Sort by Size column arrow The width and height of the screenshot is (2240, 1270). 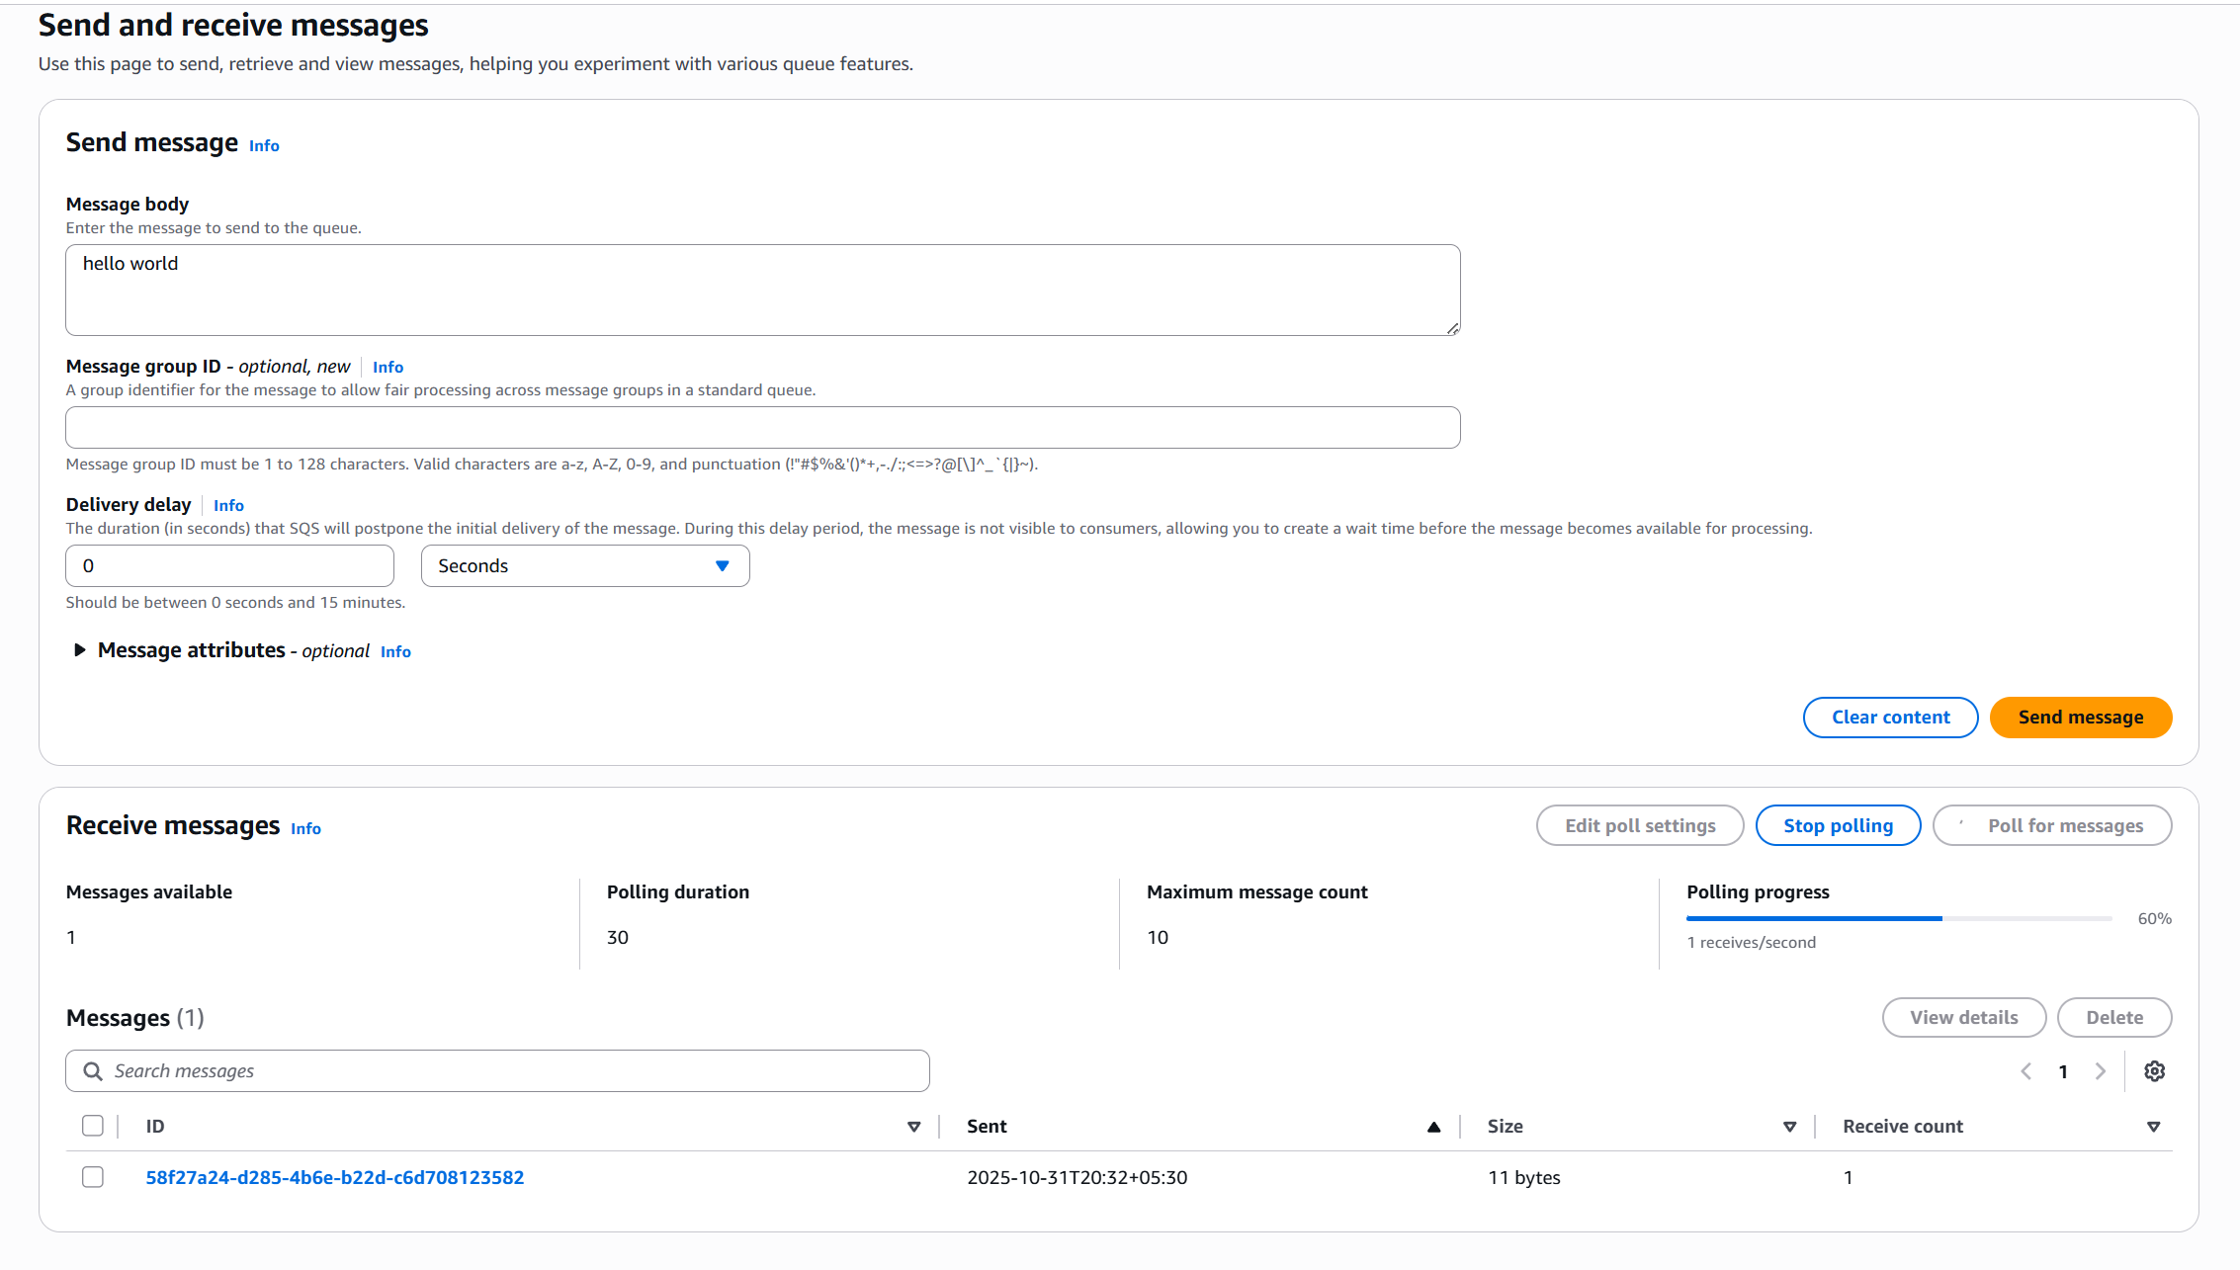tap(1789, 1127)
